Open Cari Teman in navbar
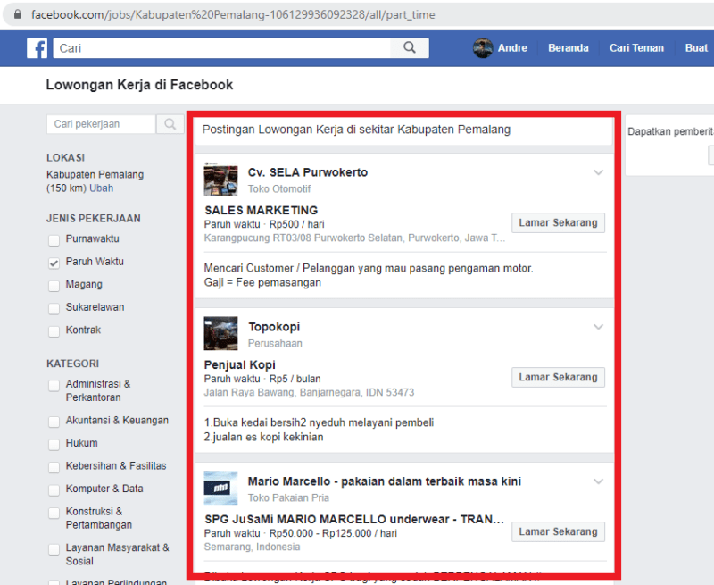The image size is (714, 585). coord(636,48)
